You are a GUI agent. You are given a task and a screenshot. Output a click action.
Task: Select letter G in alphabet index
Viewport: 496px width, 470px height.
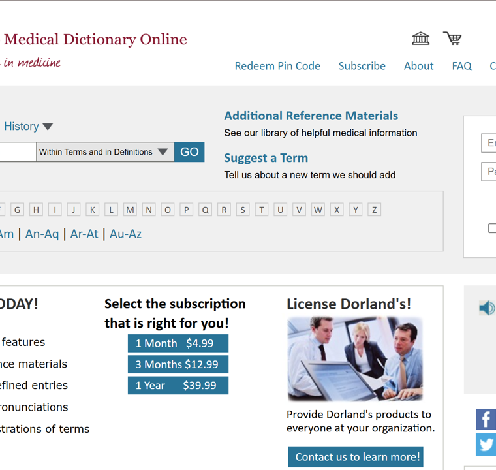point(18,210)
